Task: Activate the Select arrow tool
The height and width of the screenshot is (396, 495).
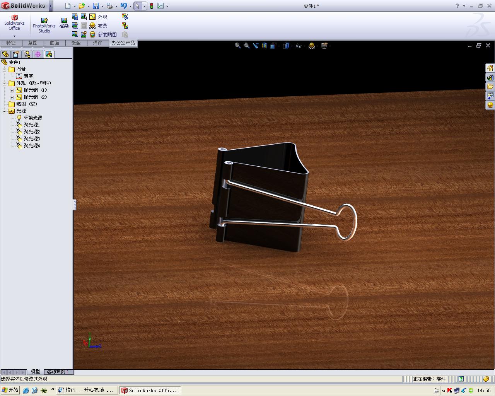Action: point(137,6)
